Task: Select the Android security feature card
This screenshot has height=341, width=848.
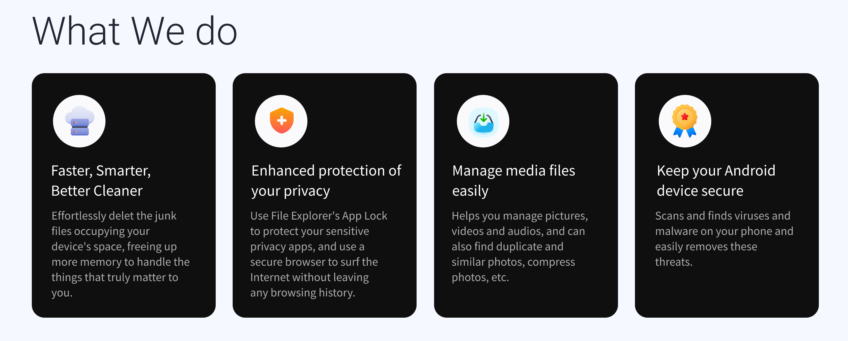Action: pyautogui.click(x=727, y=195)
